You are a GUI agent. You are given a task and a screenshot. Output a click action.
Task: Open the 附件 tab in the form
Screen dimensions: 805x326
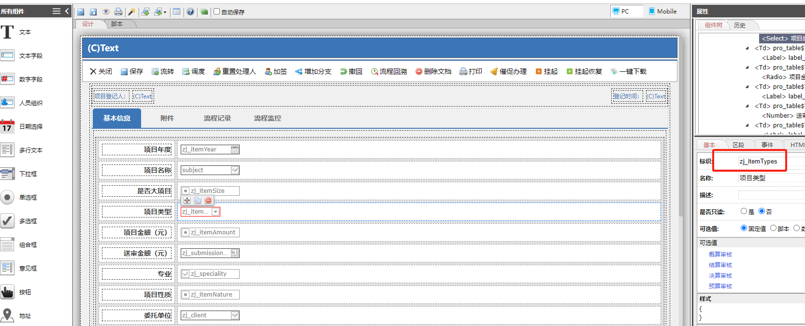[167, 118]
